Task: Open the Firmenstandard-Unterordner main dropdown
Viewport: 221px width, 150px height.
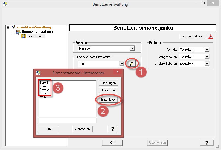Action: tap(121, 64)
